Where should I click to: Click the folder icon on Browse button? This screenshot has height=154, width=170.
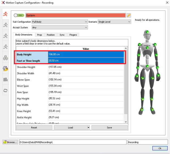(x=5, y=142)
